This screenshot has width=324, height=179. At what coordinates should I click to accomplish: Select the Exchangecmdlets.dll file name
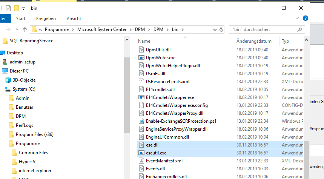click(166, 177)
